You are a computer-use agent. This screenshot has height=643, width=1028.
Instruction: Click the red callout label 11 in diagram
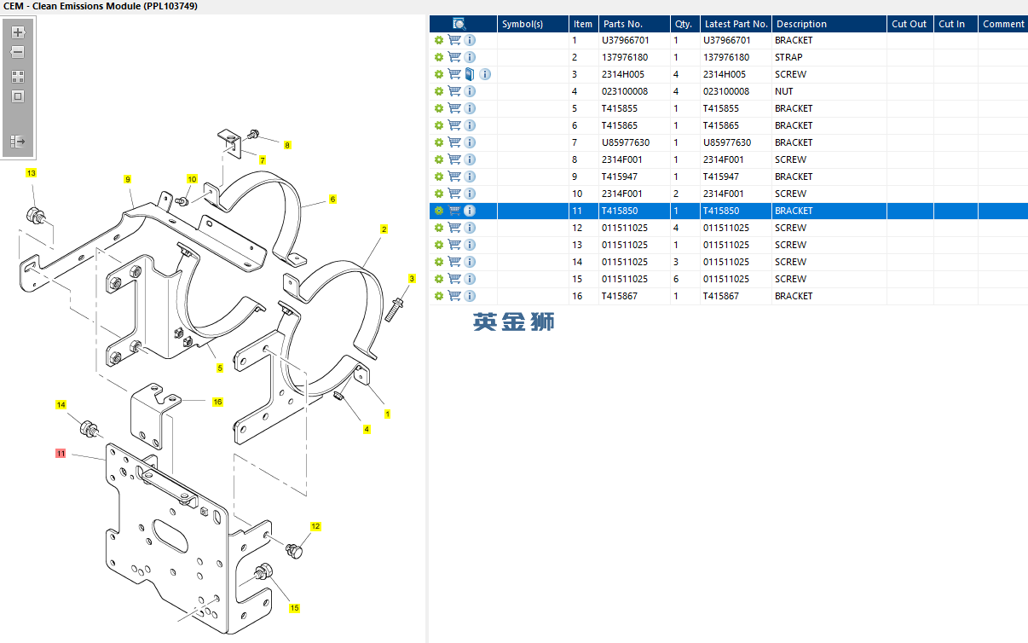click(61, 454)
